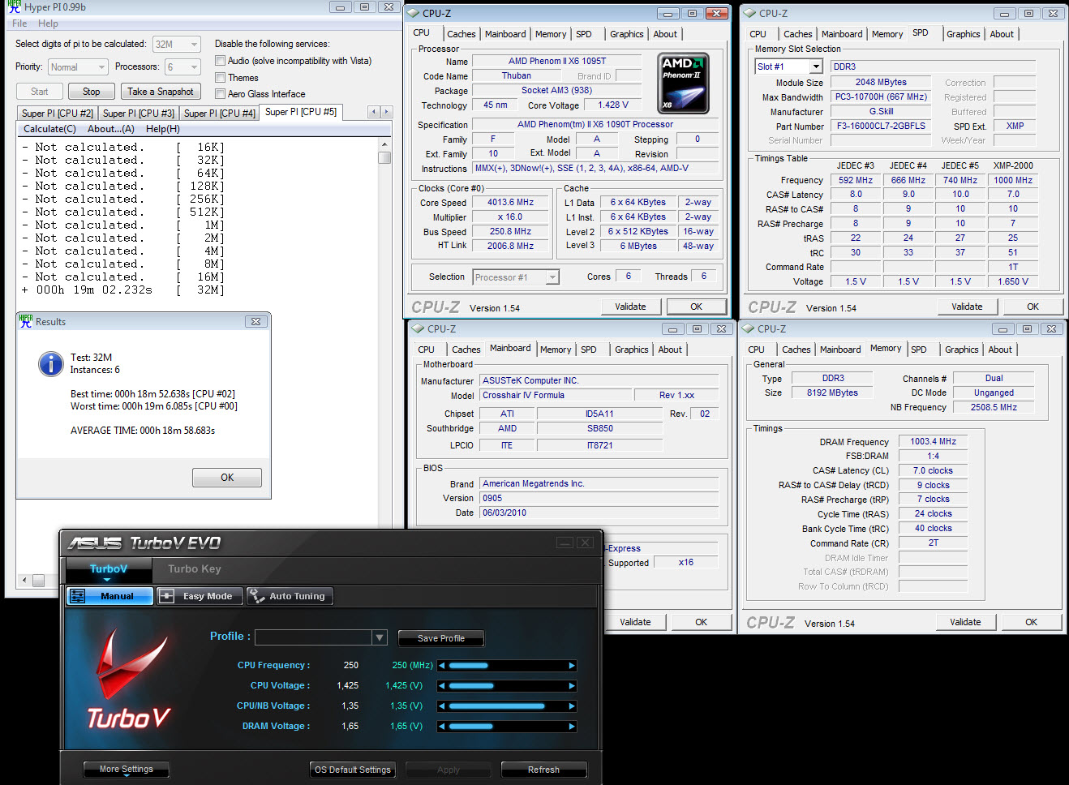Open About tab in Mainboard CPU-Z window
1069x785 pixels.
pos(670,350)
